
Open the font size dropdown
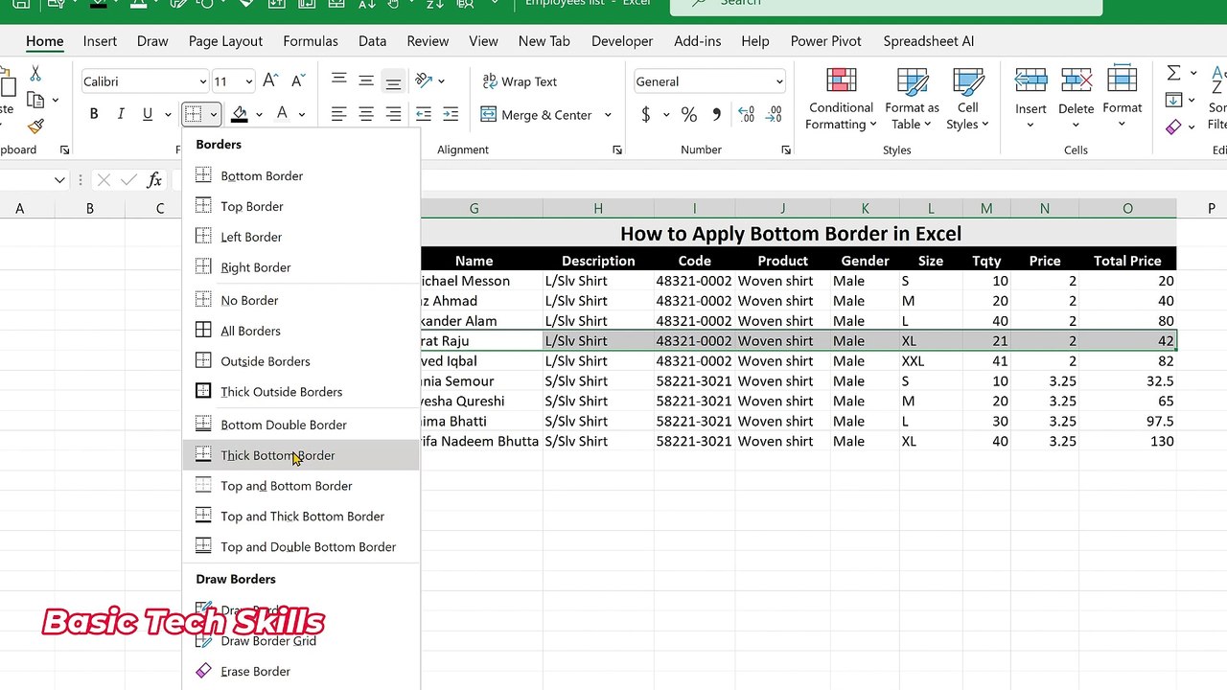[x=248, y=82]
